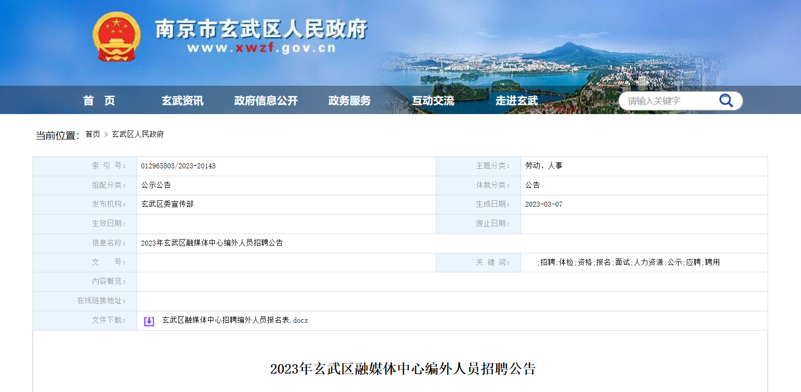Go to 政府信息公开 section

(x=266, y=101)
